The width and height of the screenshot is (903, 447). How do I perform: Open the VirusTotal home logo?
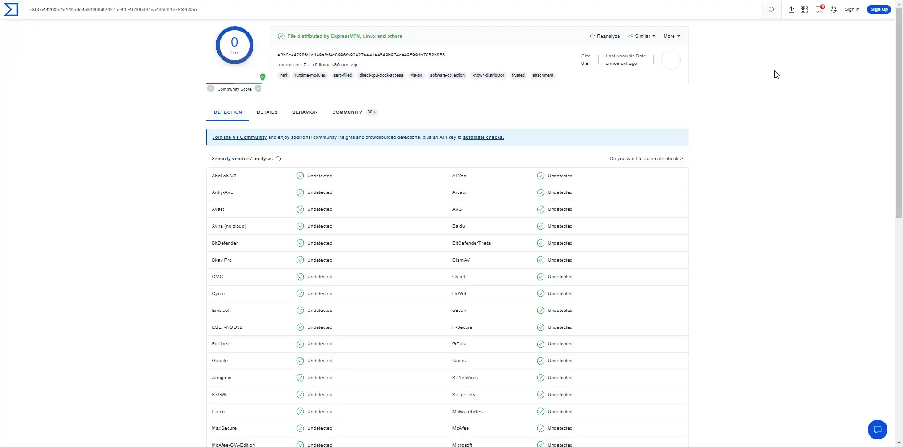pyautogui.click(x=11, y=9)
